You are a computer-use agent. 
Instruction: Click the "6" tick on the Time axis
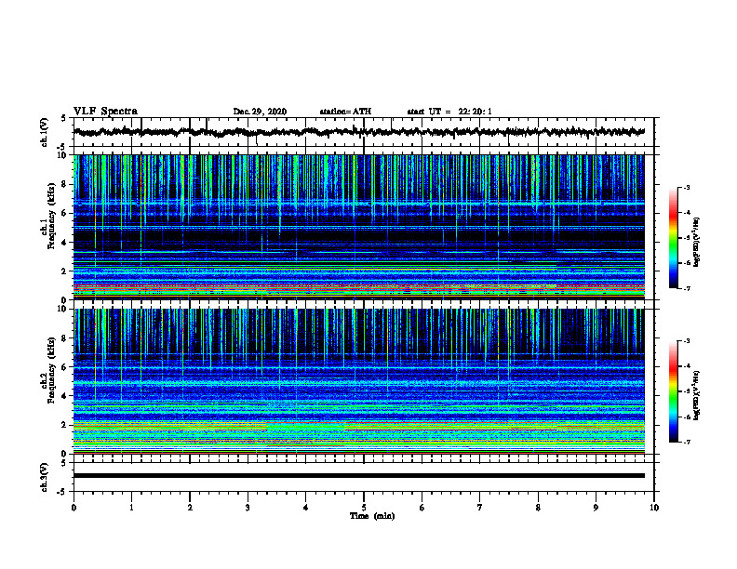422,508
